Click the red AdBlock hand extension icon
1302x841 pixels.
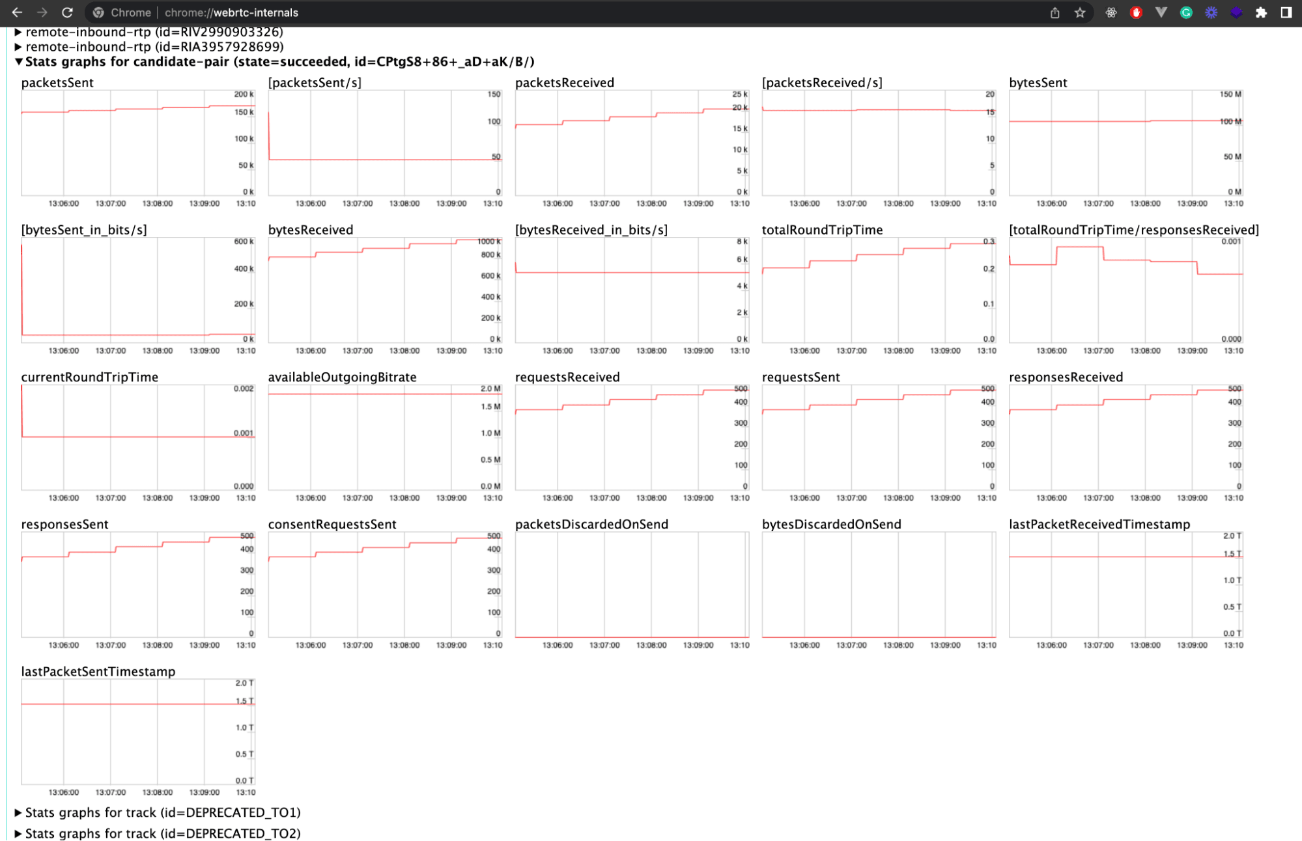tap(1136, 12)
